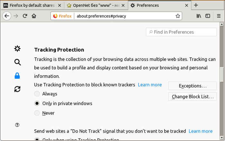Click the Change Block List button
Image resolution: width=225 pixels, height=141 pixels.
(x=193, y=96)
